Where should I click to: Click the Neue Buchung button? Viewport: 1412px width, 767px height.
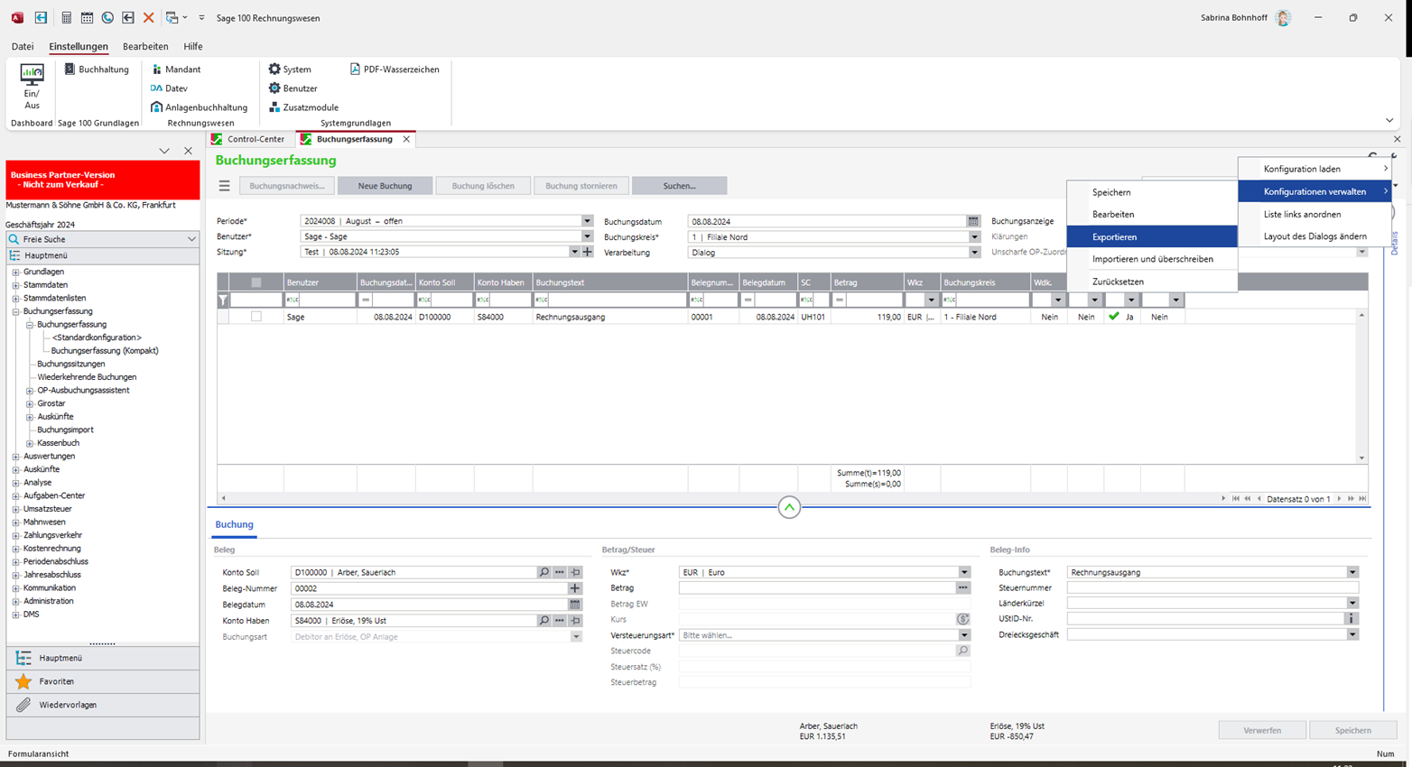(385, 186)
